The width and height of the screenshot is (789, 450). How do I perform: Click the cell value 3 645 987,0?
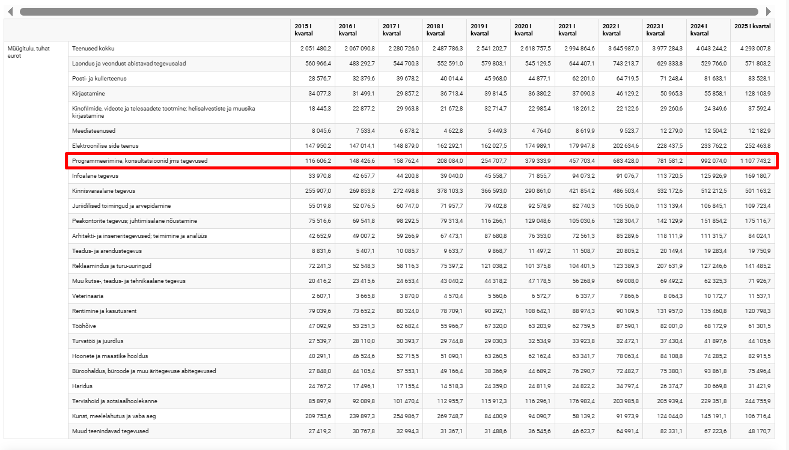pos(624,49)
